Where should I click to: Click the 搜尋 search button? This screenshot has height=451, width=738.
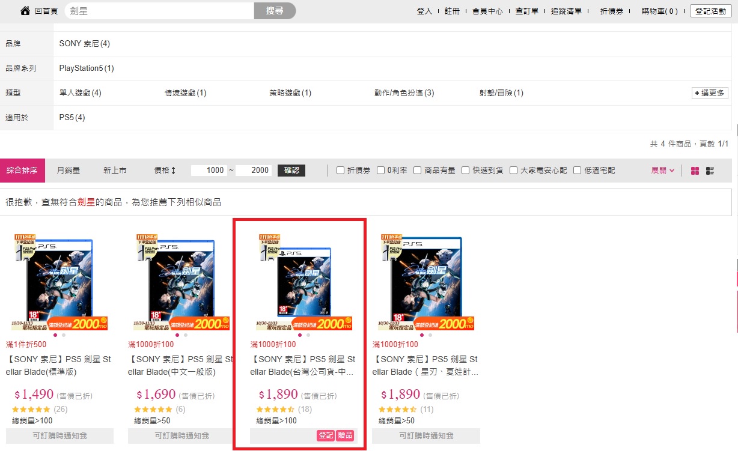click(x=275, y=11)
